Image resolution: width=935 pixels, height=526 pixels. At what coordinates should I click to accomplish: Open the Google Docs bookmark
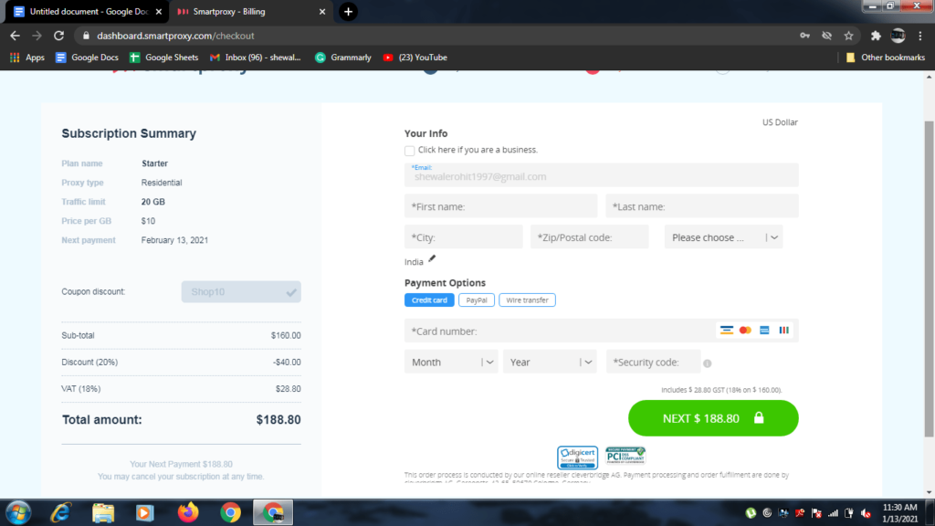[x=87, y=58]
